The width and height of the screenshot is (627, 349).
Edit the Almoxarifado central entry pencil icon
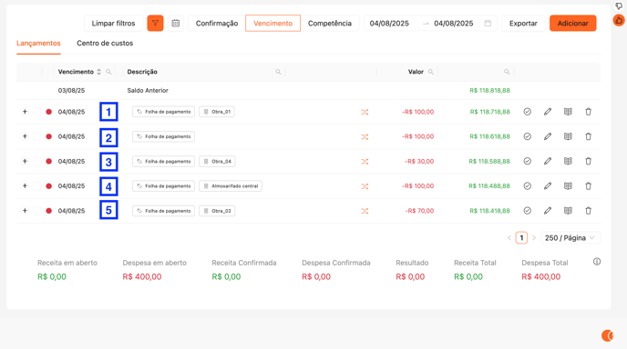[548, 186]
